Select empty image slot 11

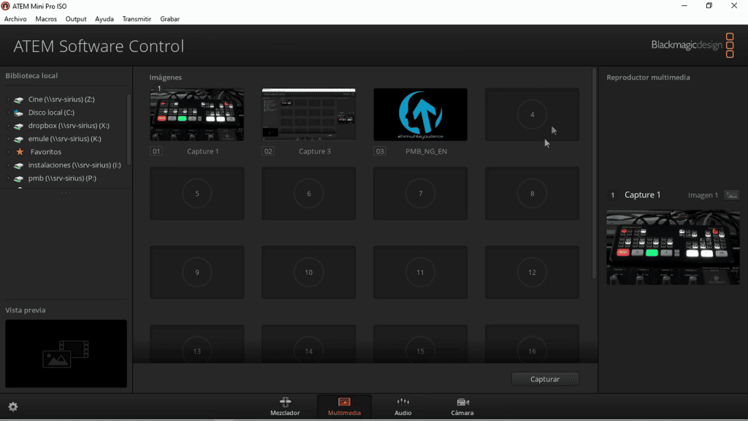(x=420, y=273)
